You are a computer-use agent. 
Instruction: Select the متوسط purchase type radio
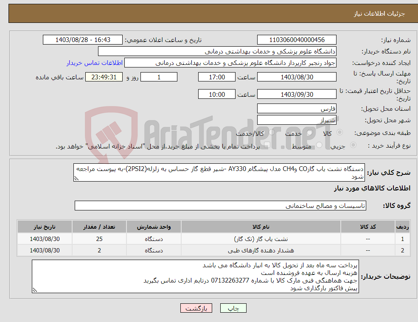319,145
